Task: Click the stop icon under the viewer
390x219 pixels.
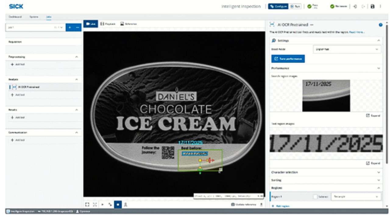Action: point(118,205)
